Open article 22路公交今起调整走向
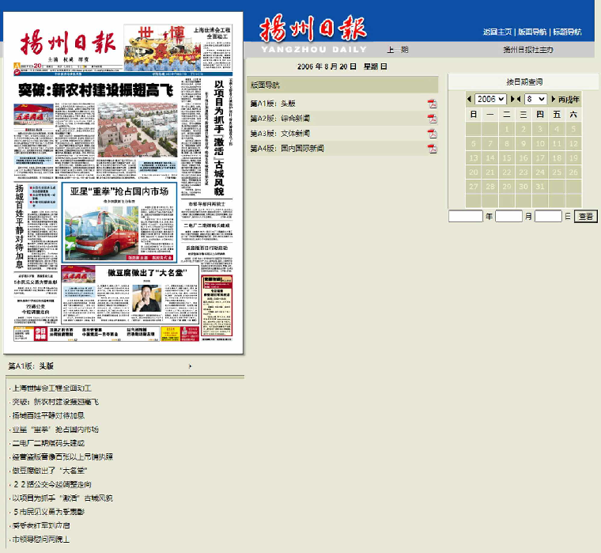 pyautogui.click(x=51, y=484)
